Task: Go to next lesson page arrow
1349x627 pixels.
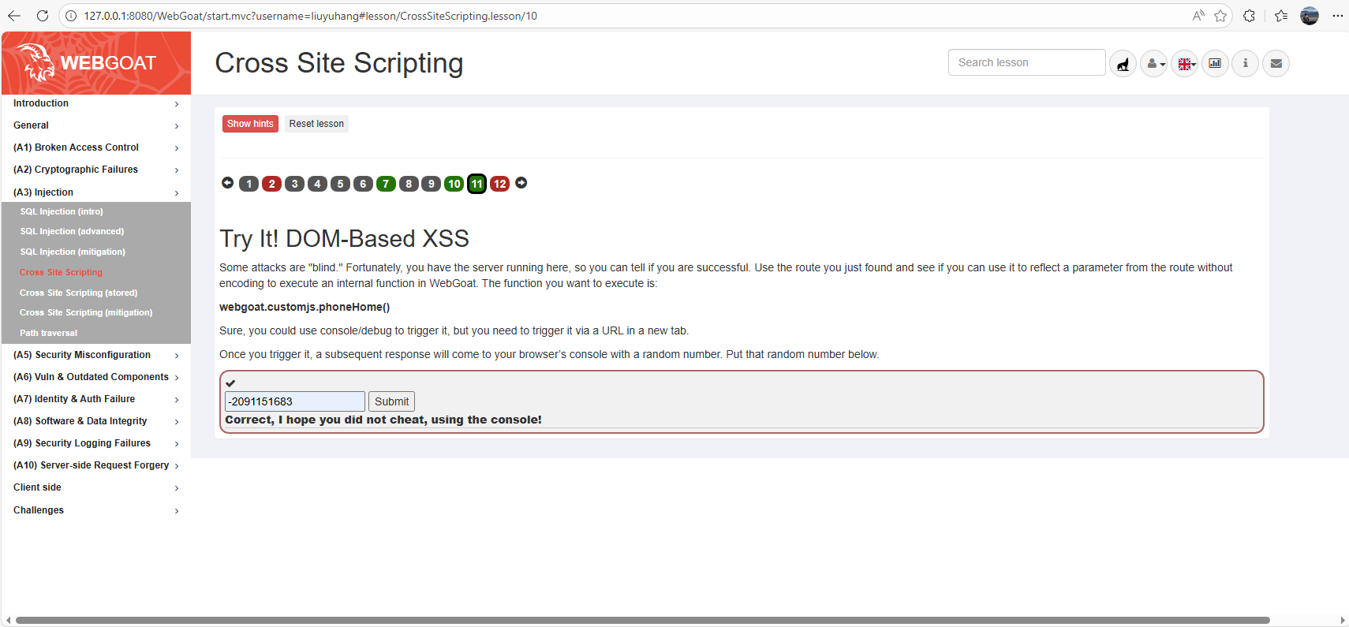Action: 521,183
